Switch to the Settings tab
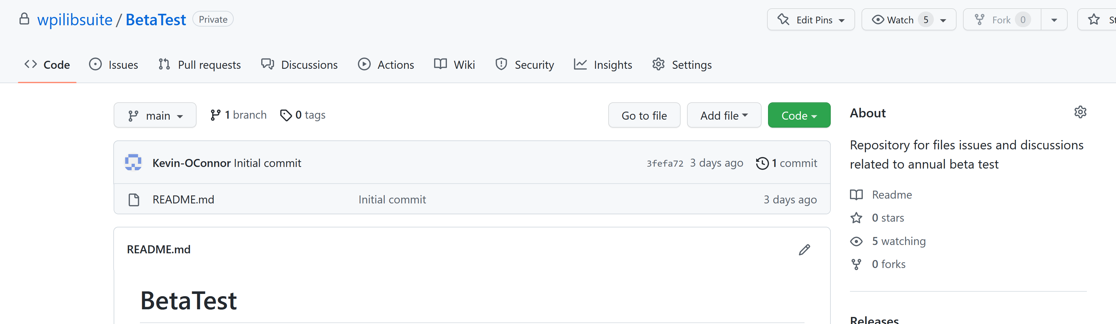The width and height of the screenshot is (1116, 324). pos(682,65)
